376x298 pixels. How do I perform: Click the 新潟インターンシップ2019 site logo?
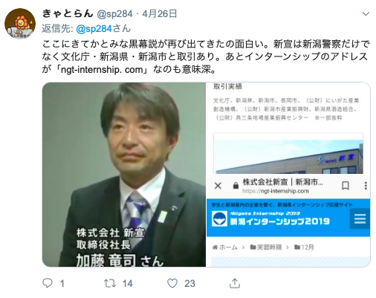(271, 219)
